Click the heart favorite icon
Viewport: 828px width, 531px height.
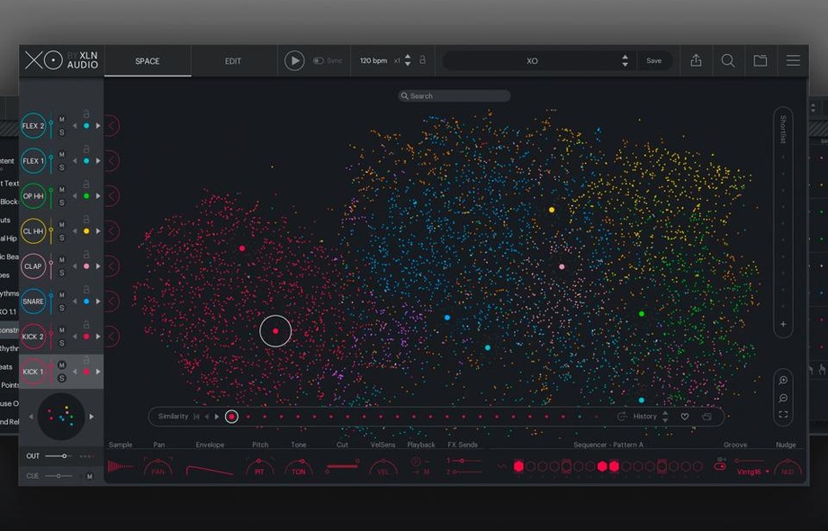(x=685, y=417)
